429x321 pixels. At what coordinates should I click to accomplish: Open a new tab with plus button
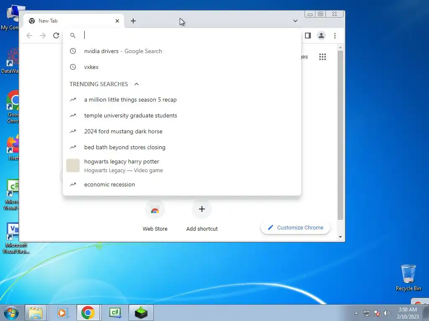[x=133, y=21]
